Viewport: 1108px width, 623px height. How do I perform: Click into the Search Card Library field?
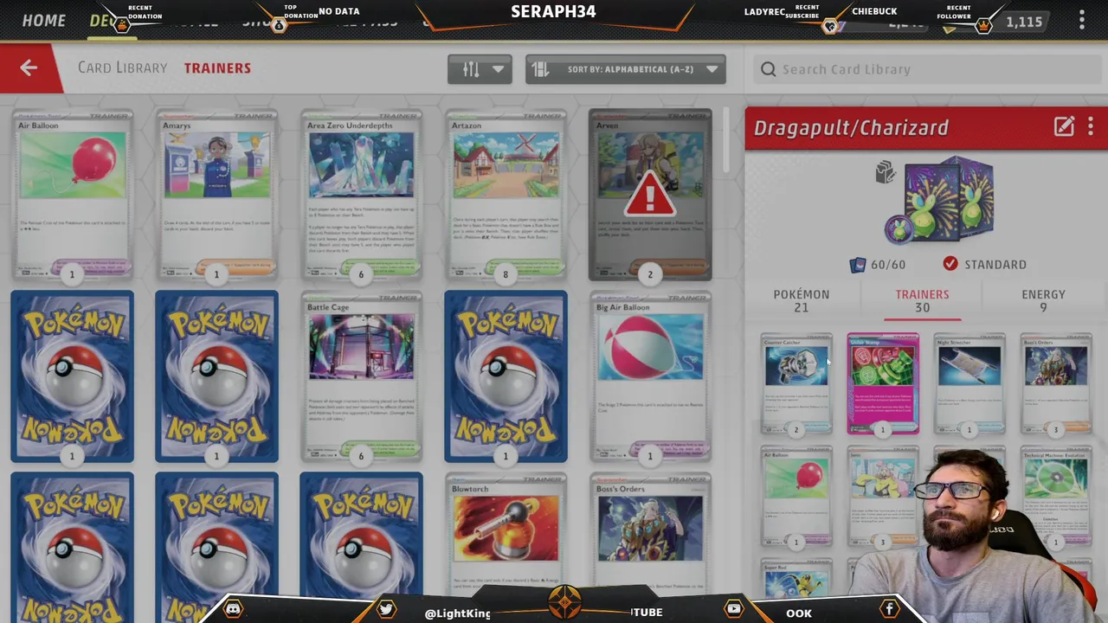926,69
